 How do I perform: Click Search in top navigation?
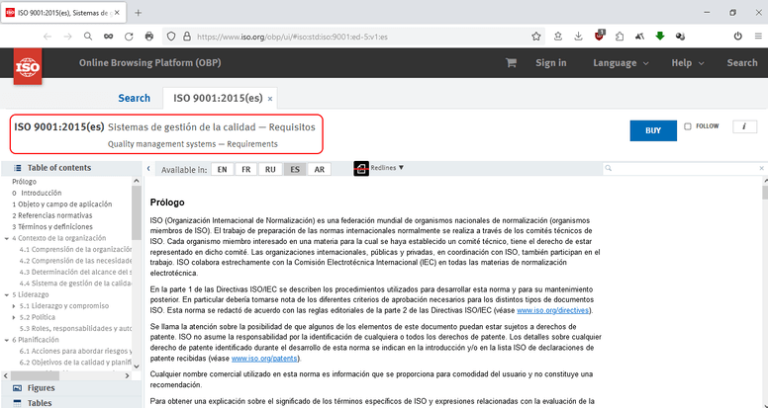point(742,63)
